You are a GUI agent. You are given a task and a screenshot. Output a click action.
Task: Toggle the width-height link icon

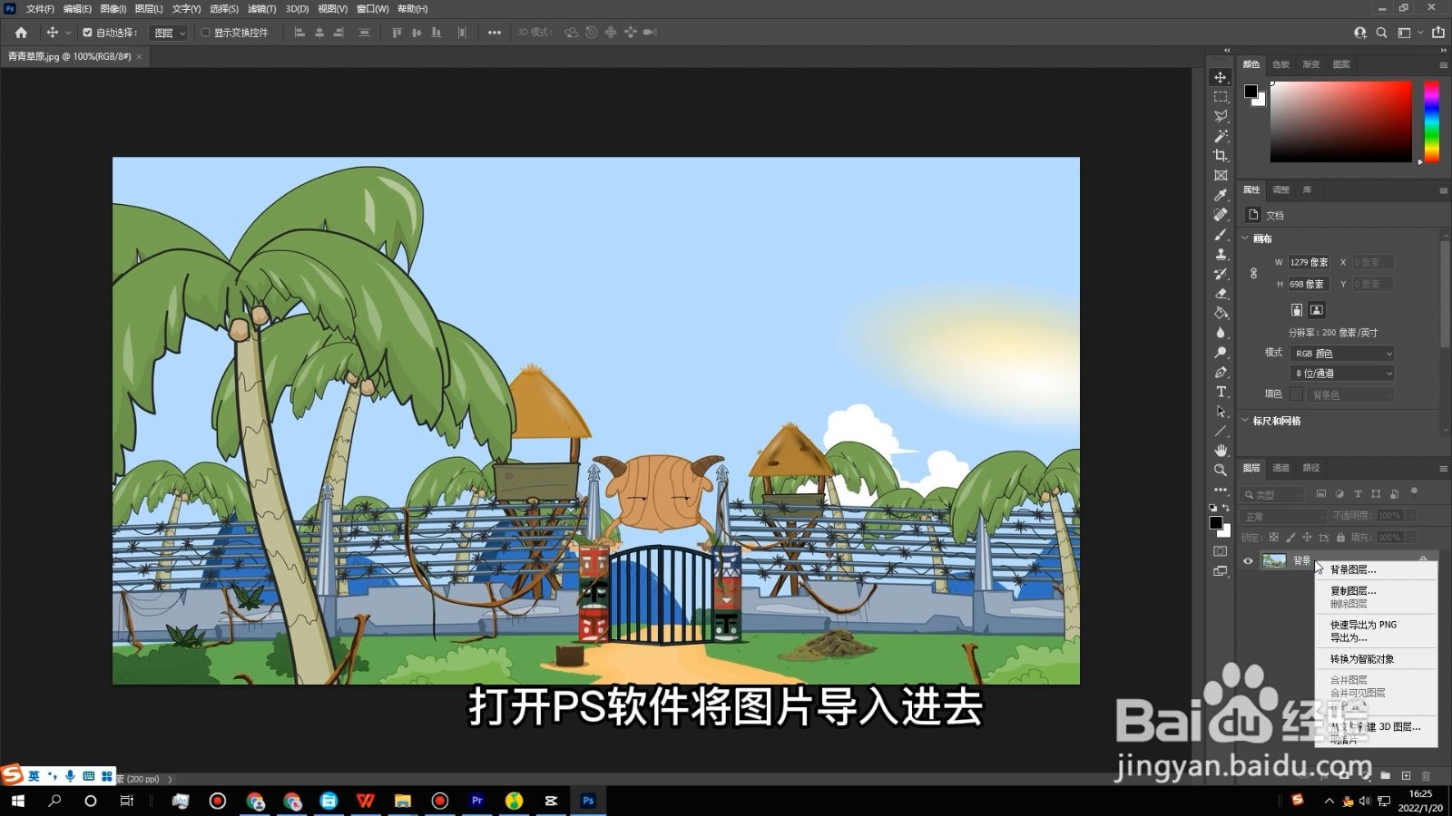pos(1253,273)
